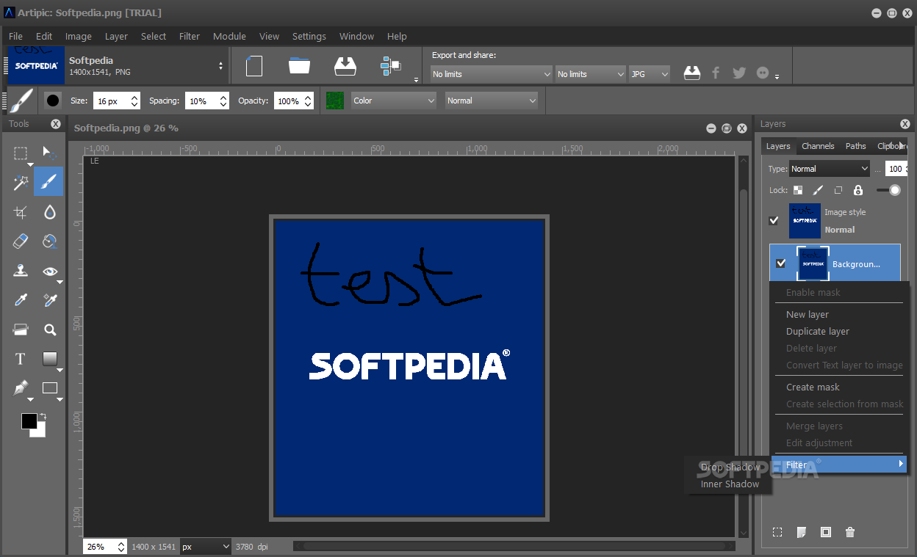
Task: Toggle lock painting brush icon
Action: tap(818, 190)
